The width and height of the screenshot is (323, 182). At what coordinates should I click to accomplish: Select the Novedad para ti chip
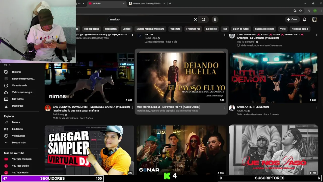click(x=300, y=29)
